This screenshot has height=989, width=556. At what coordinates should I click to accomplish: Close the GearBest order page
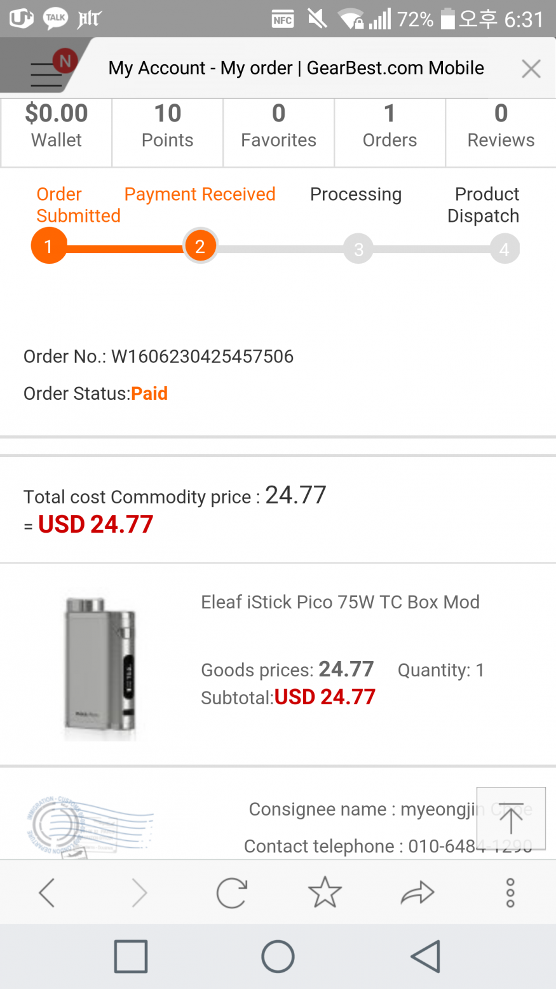point(531,69)
